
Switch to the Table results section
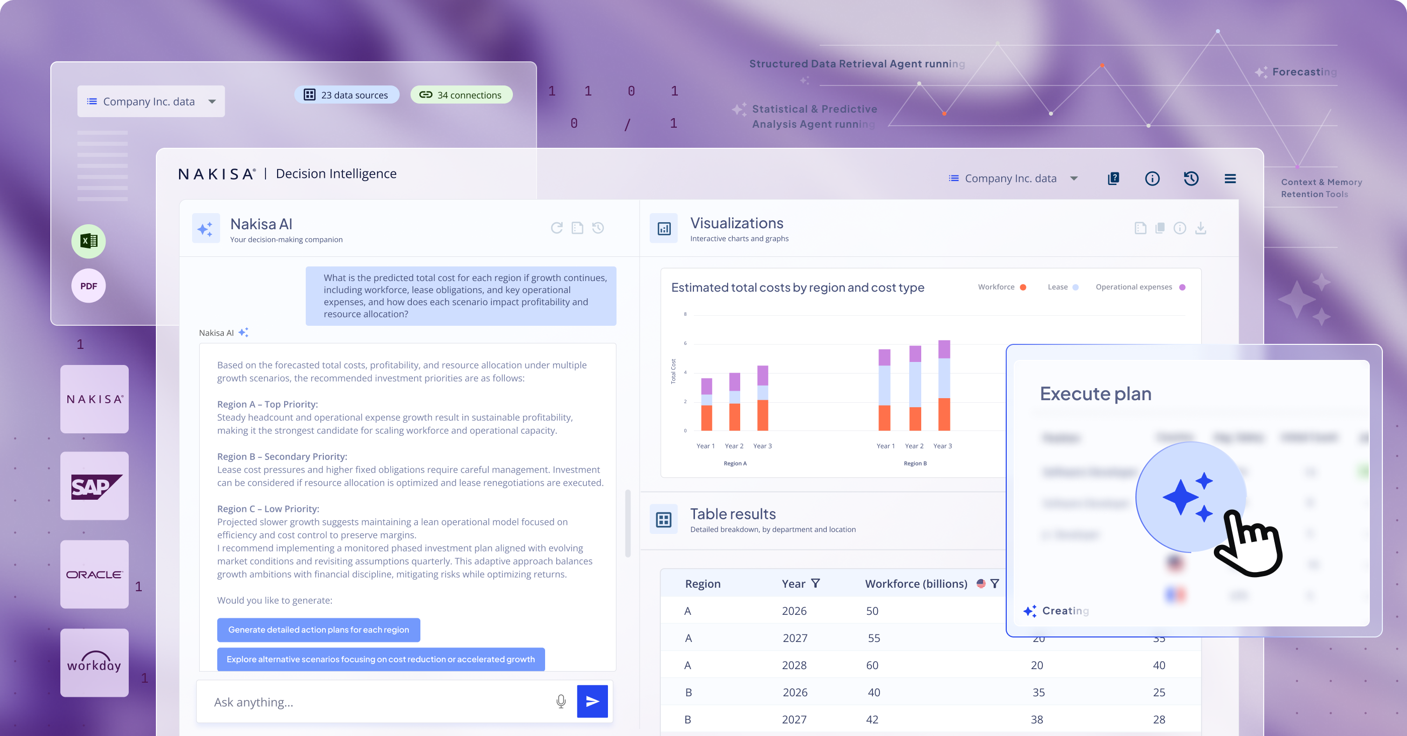[733, 514]
